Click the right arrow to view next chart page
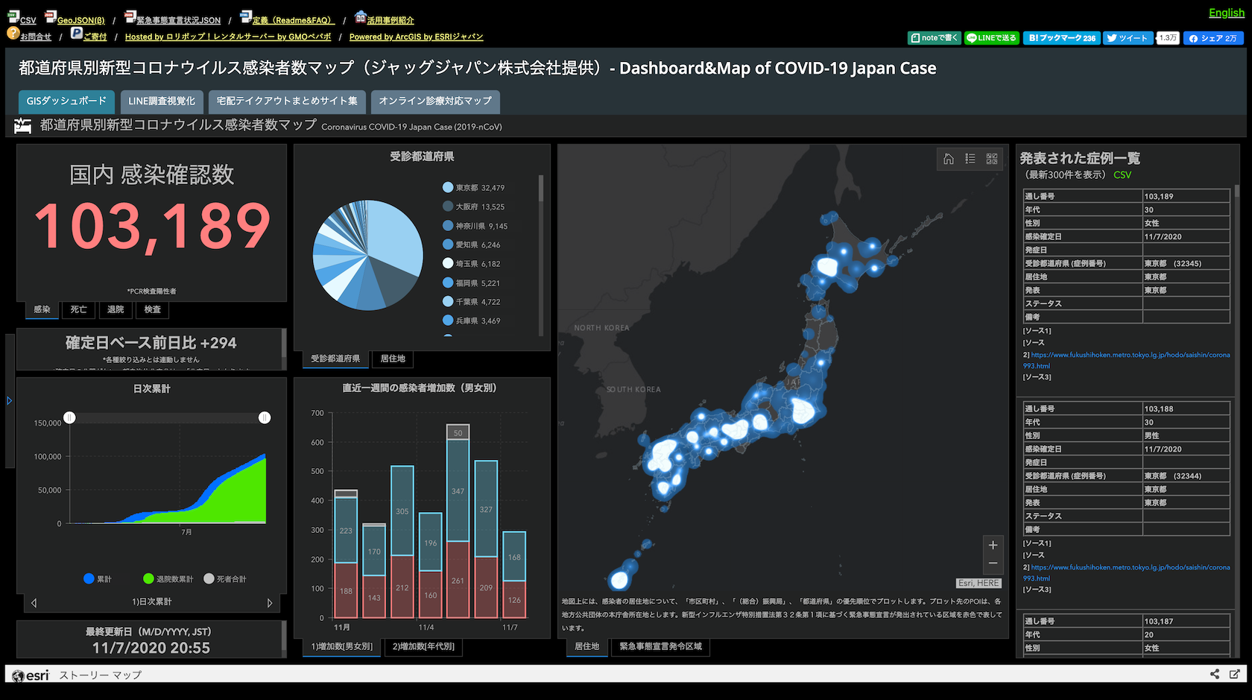This screenshot has height=700, width=1252. (x=271, y=602)
